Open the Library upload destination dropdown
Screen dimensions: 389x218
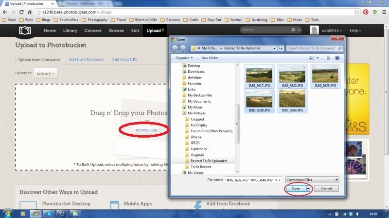click(x=45, y=74)
